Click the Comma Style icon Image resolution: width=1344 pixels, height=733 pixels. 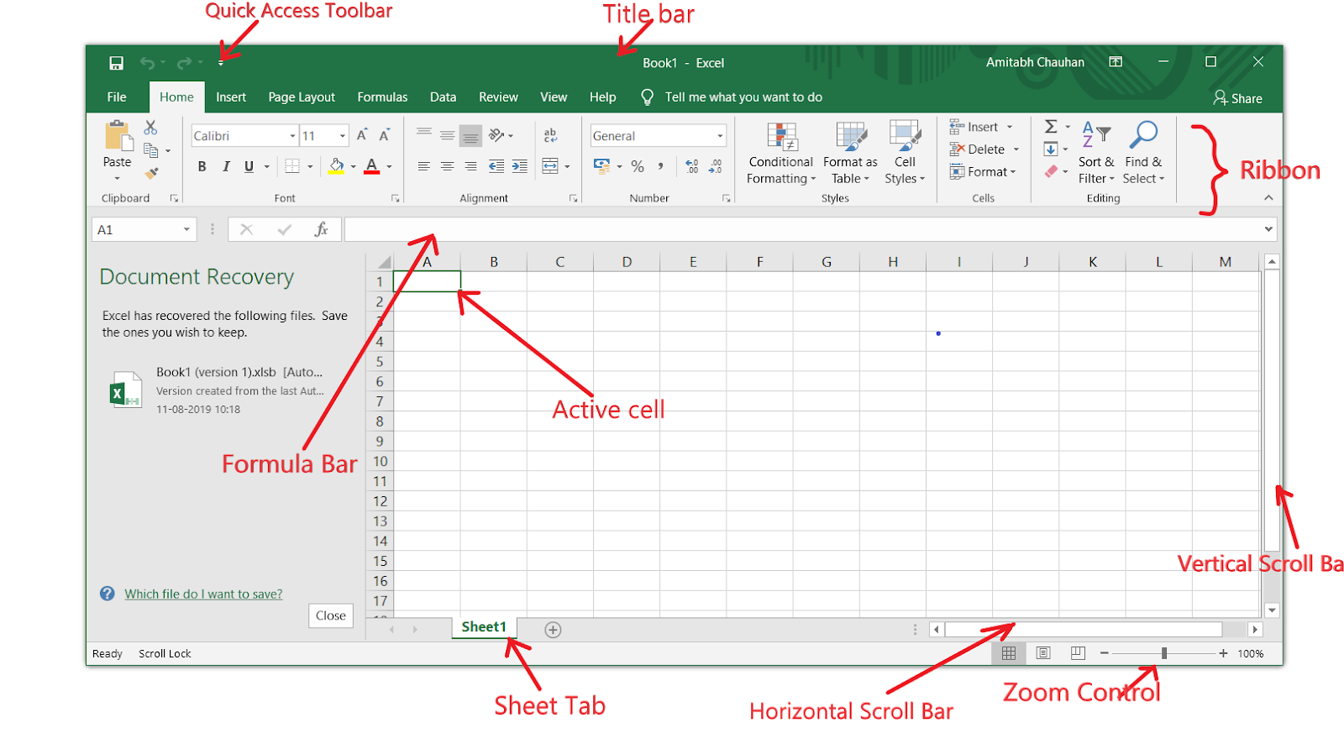[x=661, y=166]
